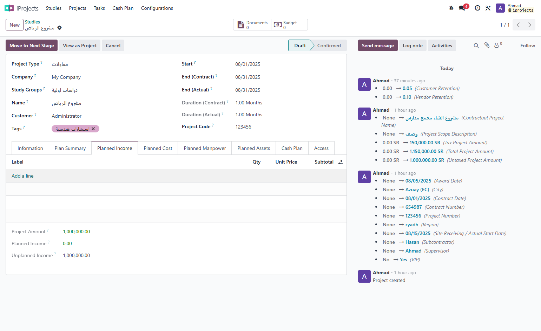The width and height of the screenshot is (541, 331).
Task: Switch to the Access tab
Action: [x=321, y=148]
